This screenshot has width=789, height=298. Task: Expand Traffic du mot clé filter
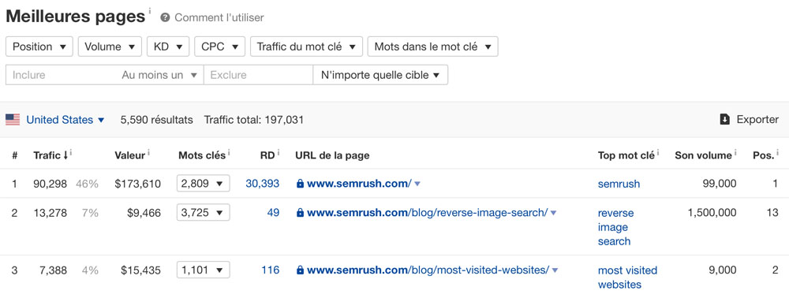[x=306, y=47]
